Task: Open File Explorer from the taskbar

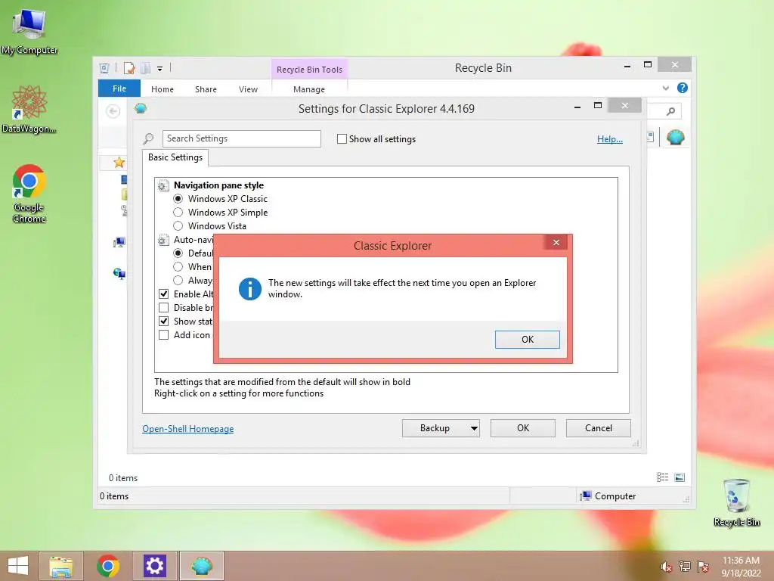Action: point(61,566)
